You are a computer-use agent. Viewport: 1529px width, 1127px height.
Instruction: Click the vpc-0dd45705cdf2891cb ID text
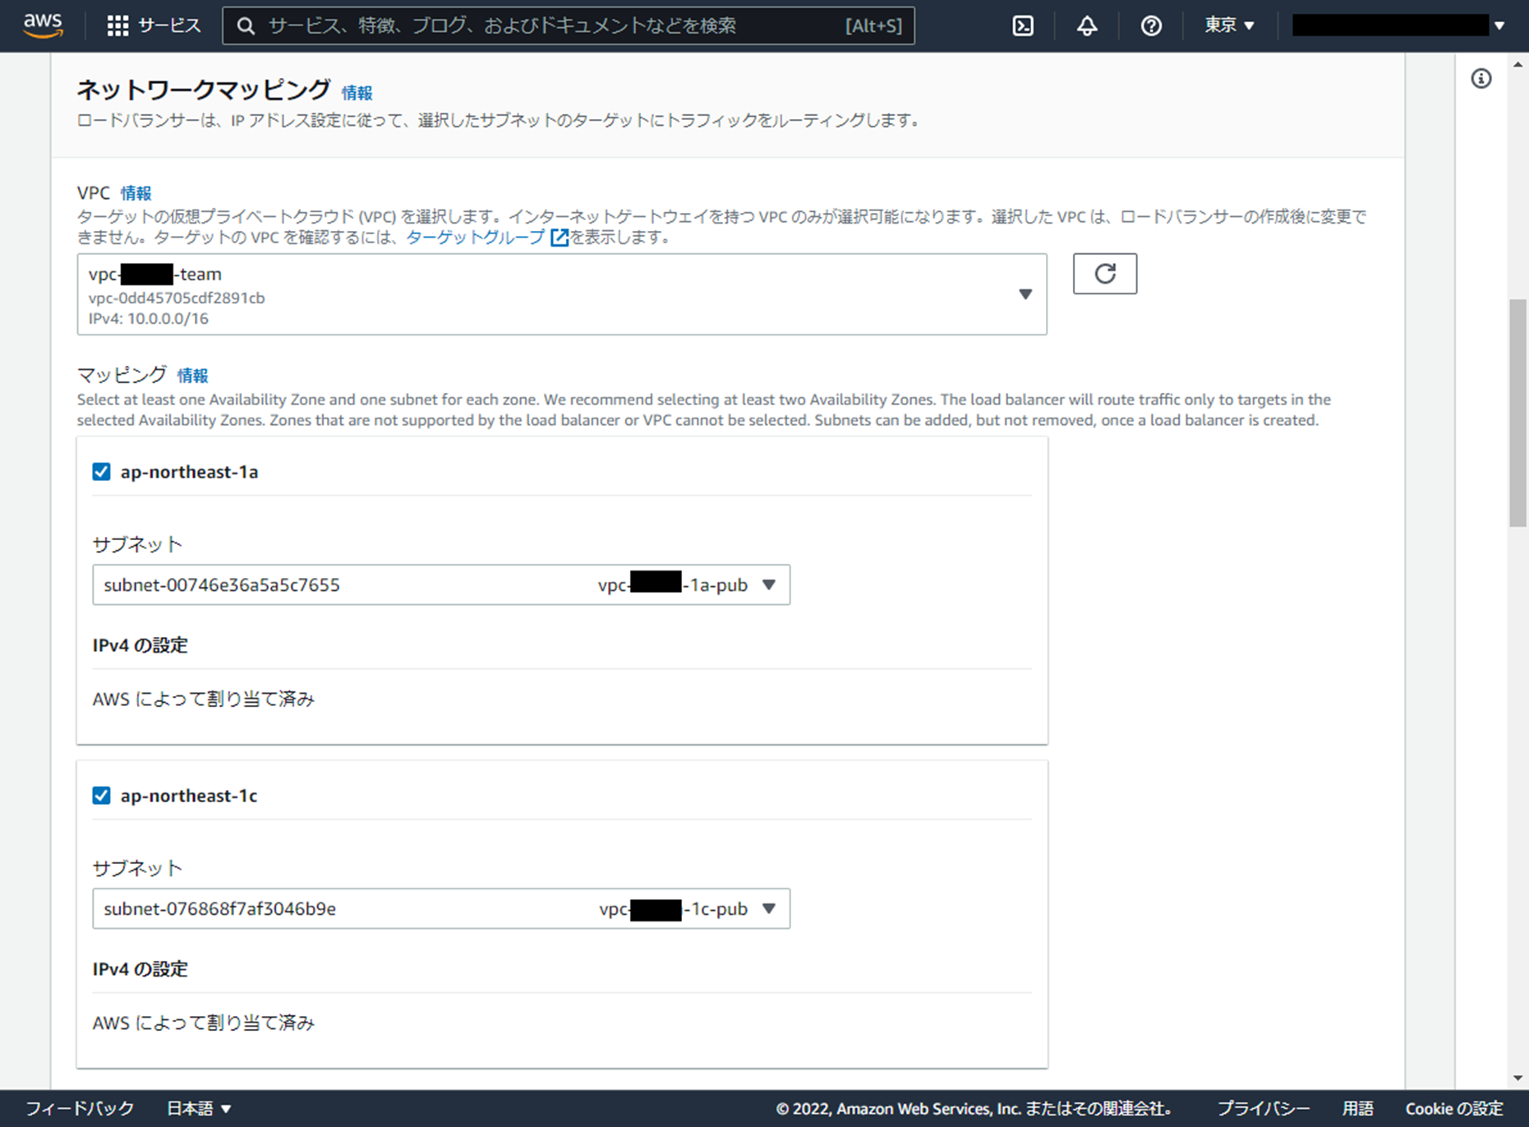(177, 298)
